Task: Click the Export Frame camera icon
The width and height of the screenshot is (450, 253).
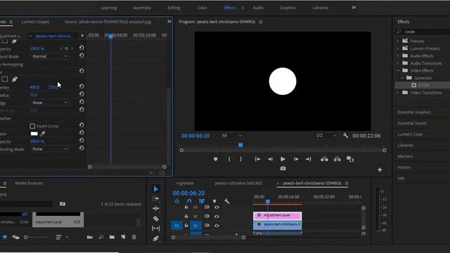Action: [x=283, y=169]
